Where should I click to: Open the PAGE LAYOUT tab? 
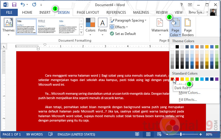(x=88, y=13)
